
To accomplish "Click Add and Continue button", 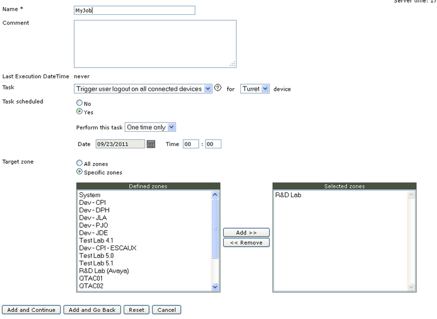I will (31, 310).
